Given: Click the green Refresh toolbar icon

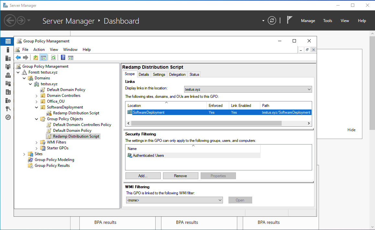Looking at the screenshot, I should click(53, 58).
